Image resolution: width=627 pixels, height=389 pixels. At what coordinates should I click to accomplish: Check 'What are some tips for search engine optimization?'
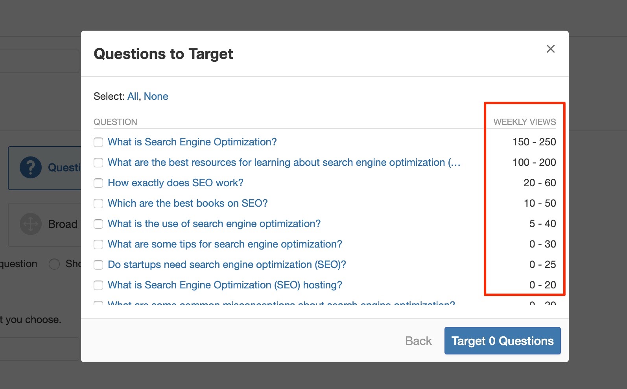[x=98, y=244]
